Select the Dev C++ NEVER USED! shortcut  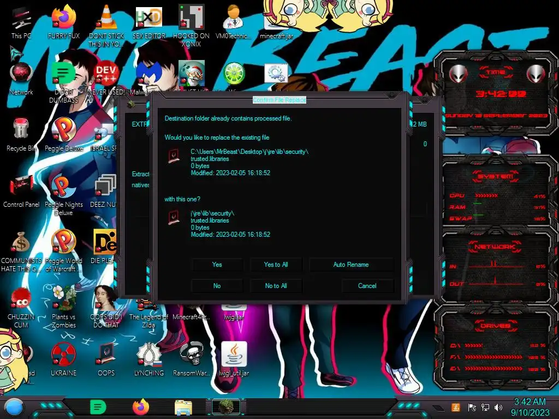click(x=106, y=79)
